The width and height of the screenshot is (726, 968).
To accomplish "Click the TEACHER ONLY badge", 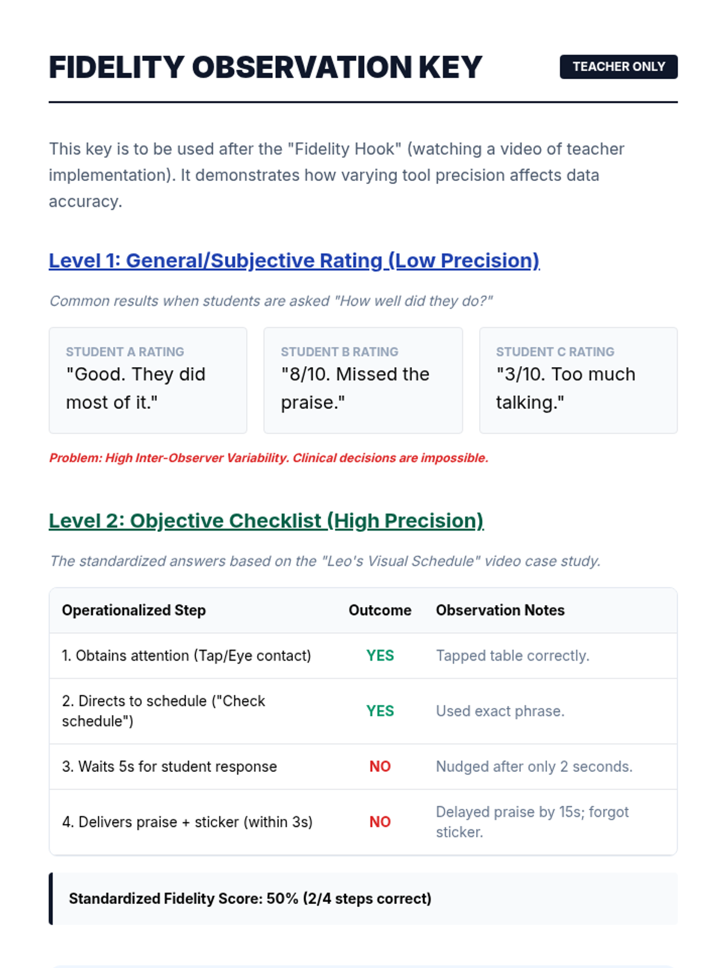I will (618, 67).
